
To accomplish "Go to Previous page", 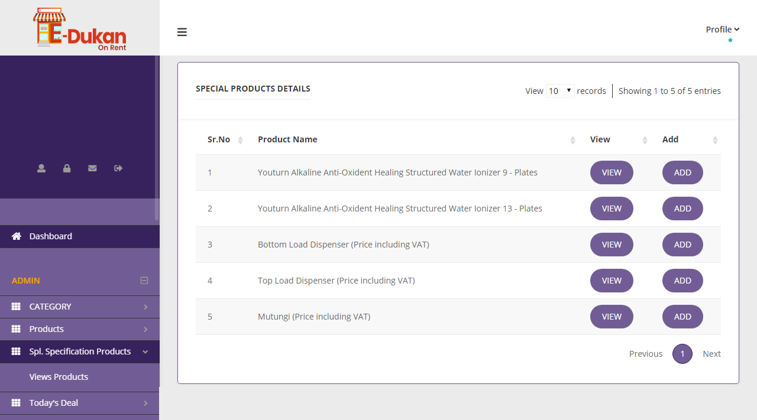I will (646, 354).
